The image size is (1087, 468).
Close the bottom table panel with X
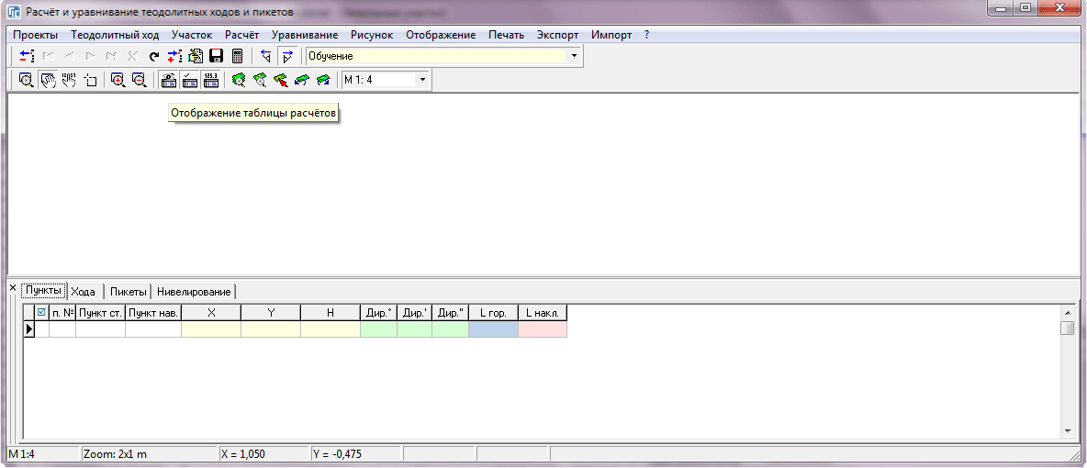[12, 289]
